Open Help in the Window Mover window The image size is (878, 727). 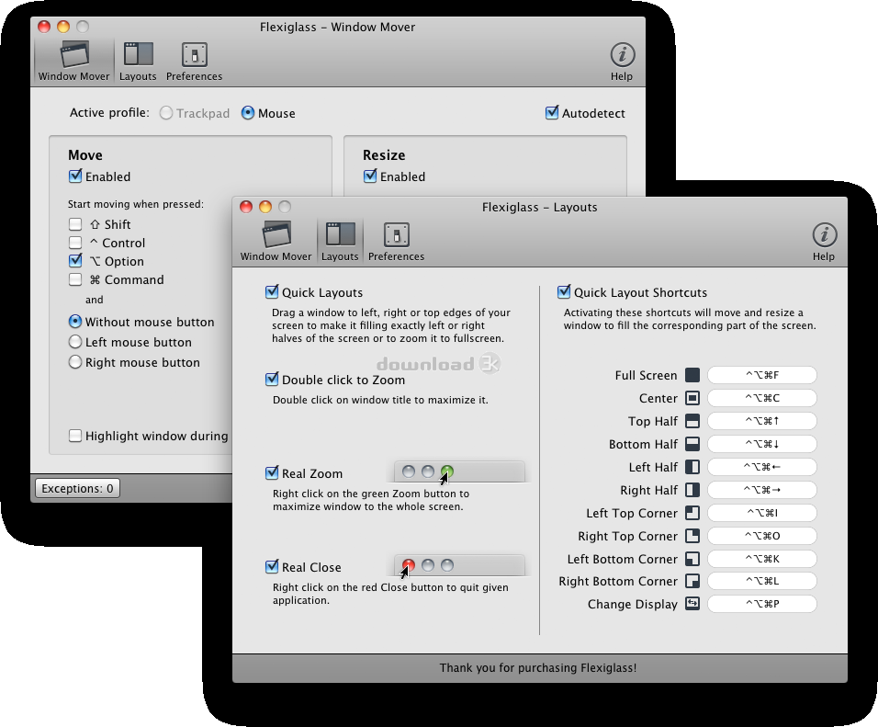622,61
